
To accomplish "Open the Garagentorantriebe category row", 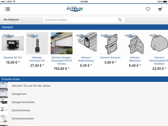I will [x=84, y=102].
